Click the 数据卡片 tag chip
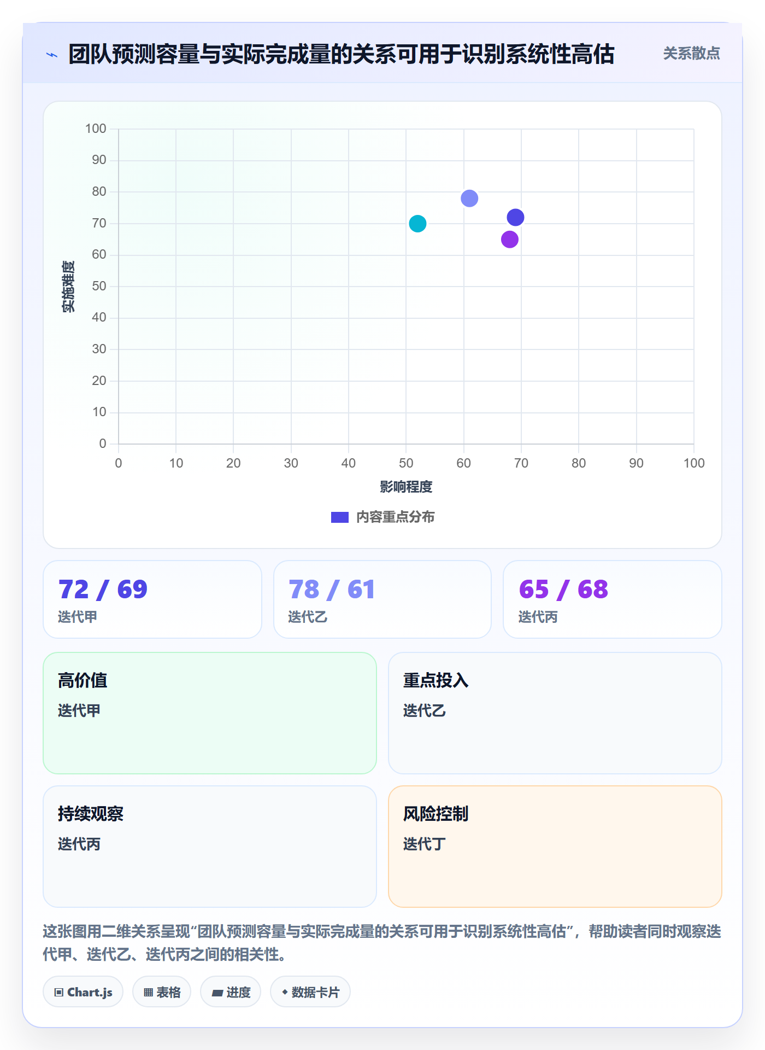Screen dimensions: 765x1050 (x=310, y=991)
